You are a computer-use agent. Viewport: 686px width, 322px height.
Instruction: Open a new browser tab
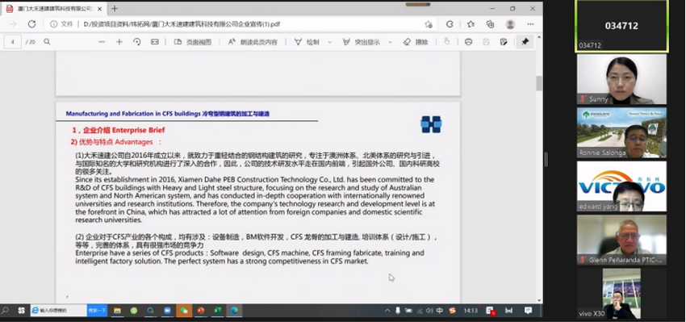115,9
